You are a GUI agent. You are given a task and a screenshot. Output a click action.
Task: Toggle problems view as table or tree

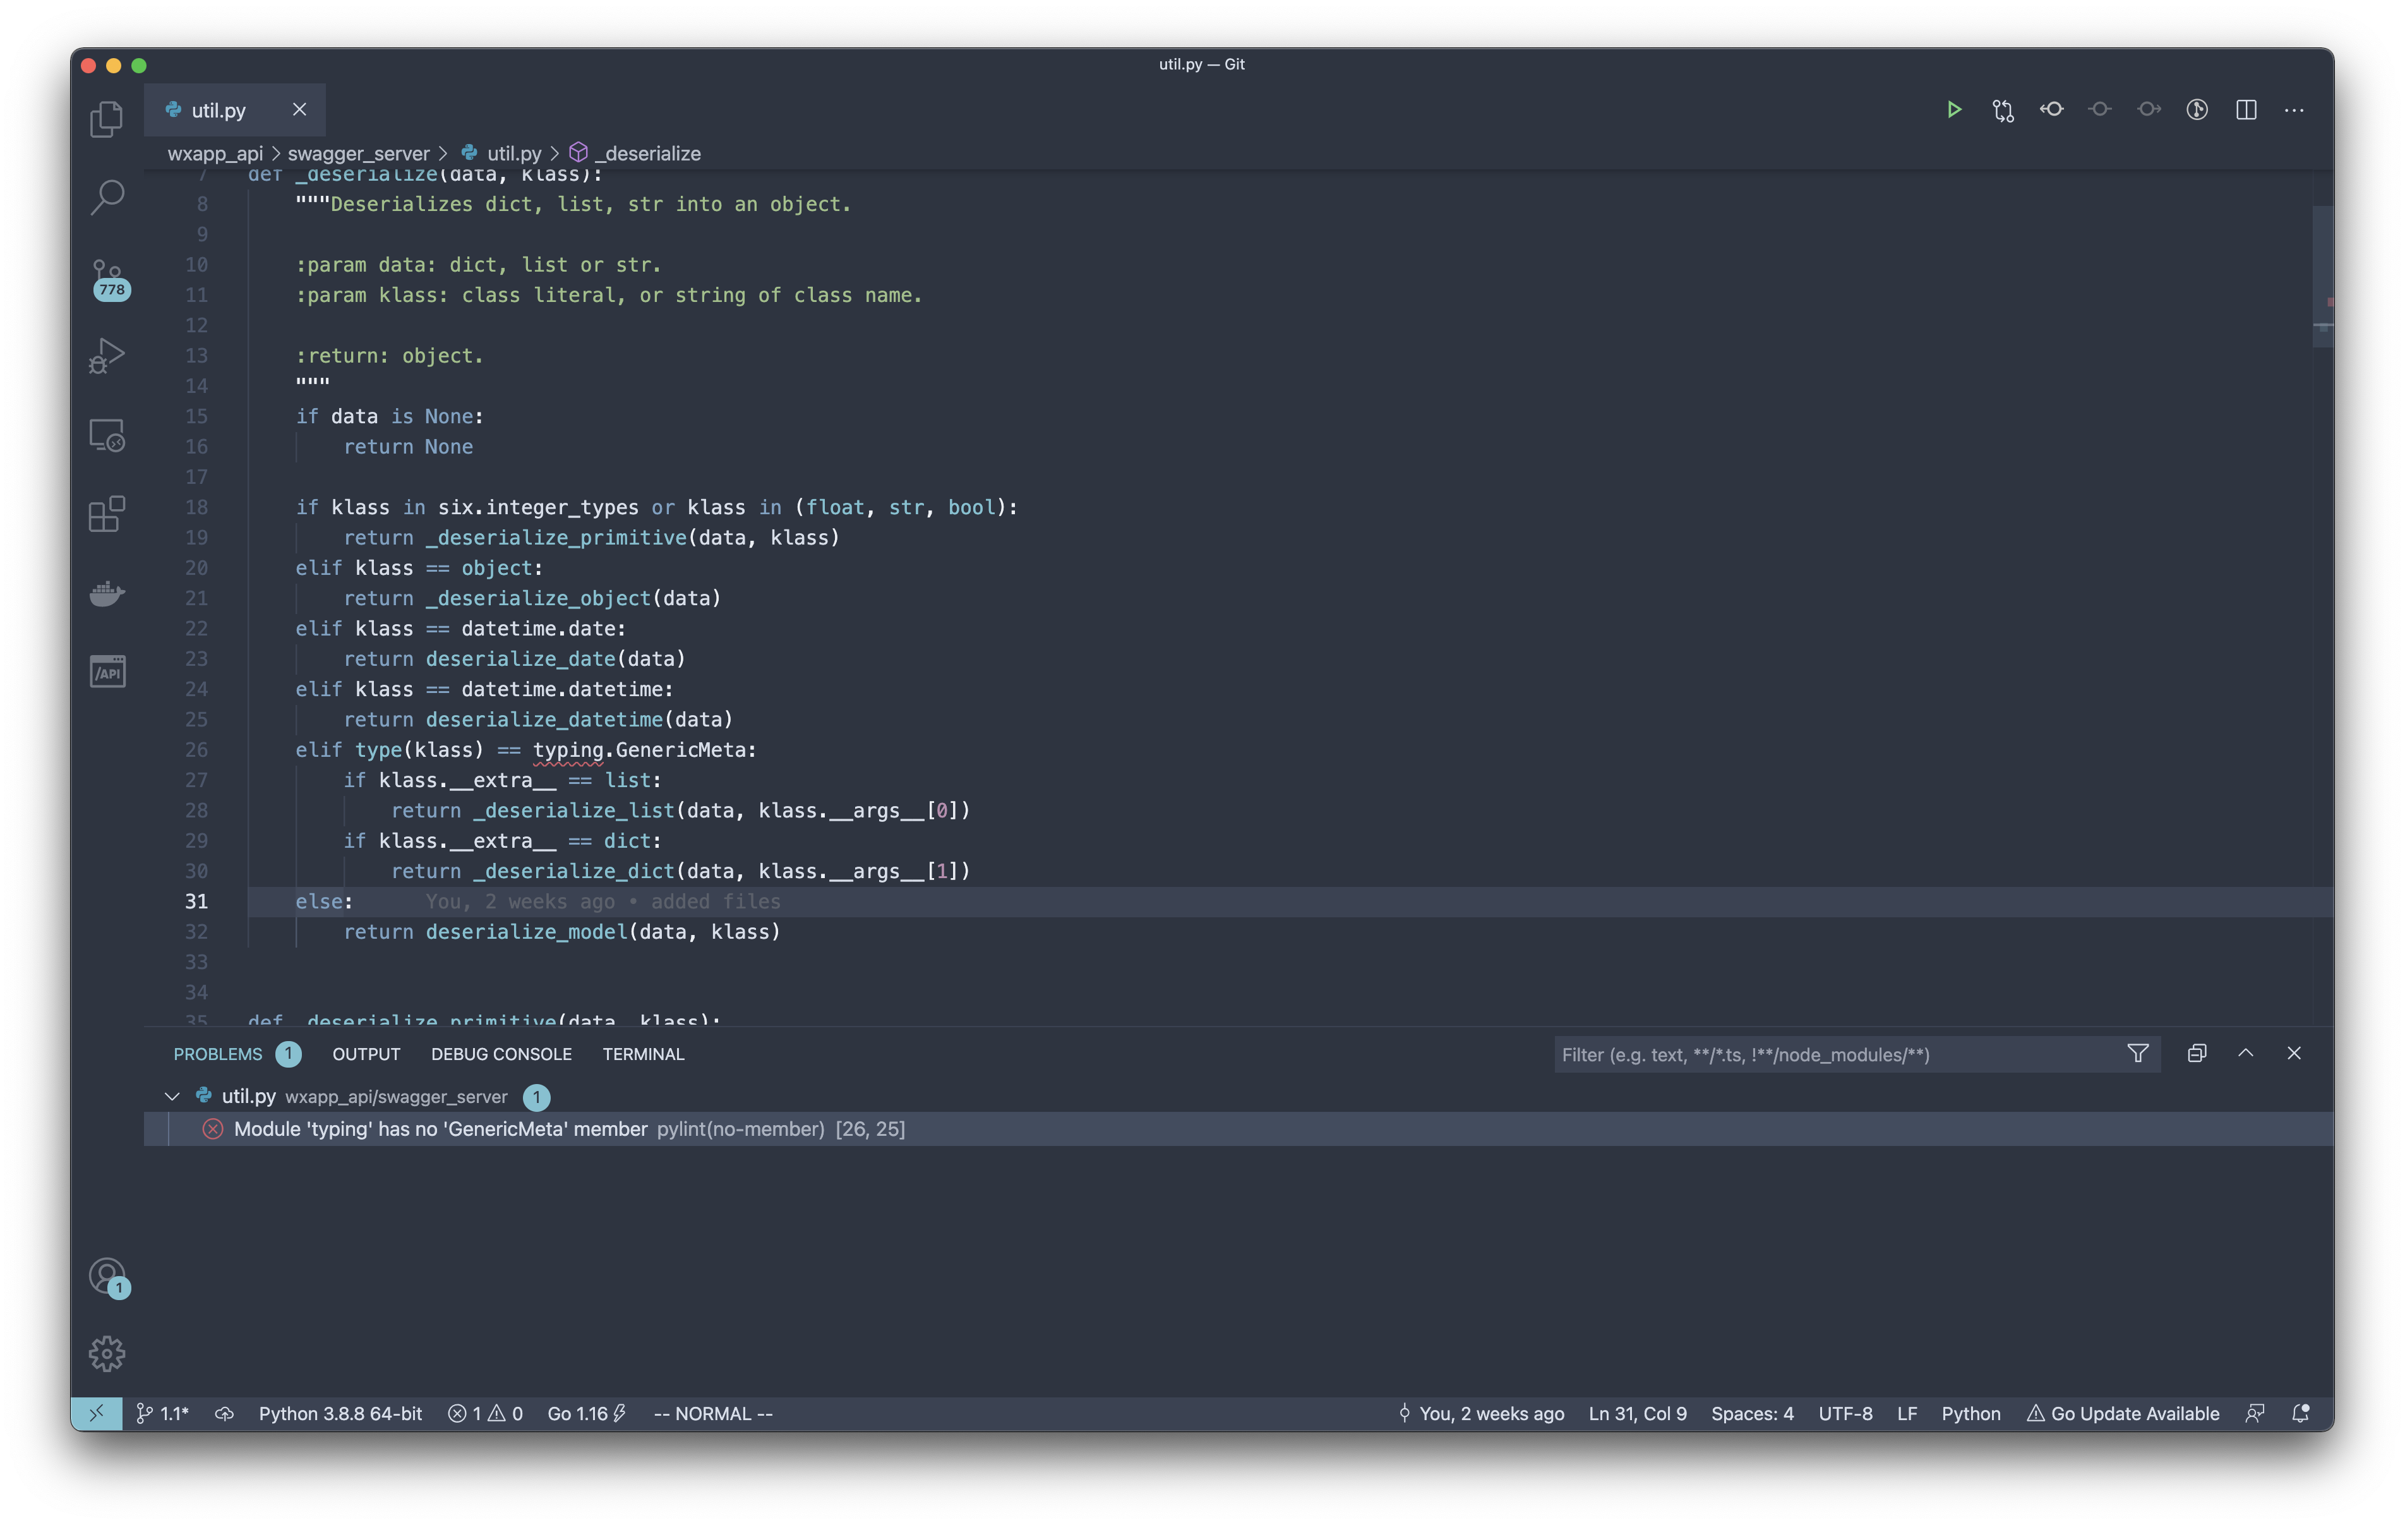[x=2196, y=1053]
